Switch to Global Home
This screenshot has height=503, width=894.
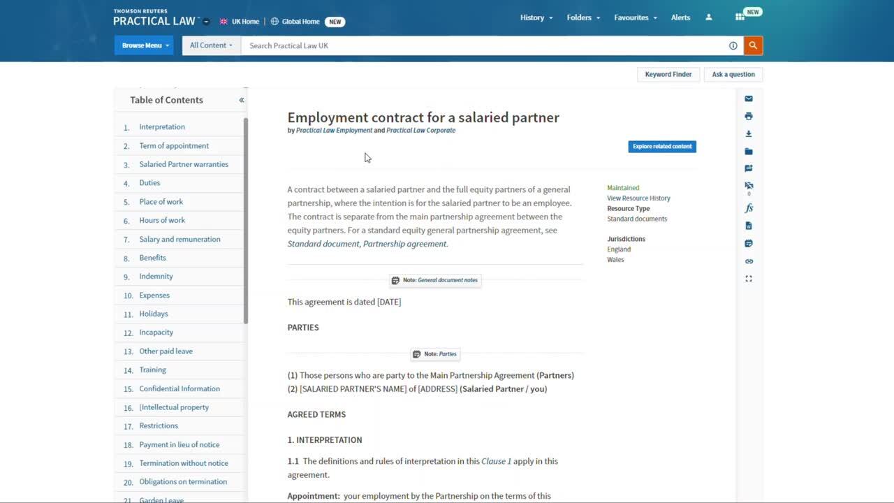pos(300,21)
